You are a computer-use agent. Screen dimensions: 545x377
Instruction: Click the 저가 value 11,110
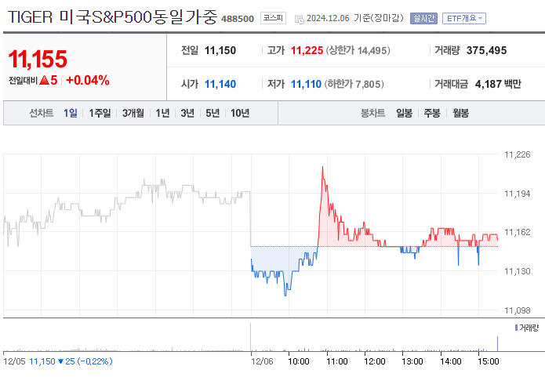tap(306, 84)
